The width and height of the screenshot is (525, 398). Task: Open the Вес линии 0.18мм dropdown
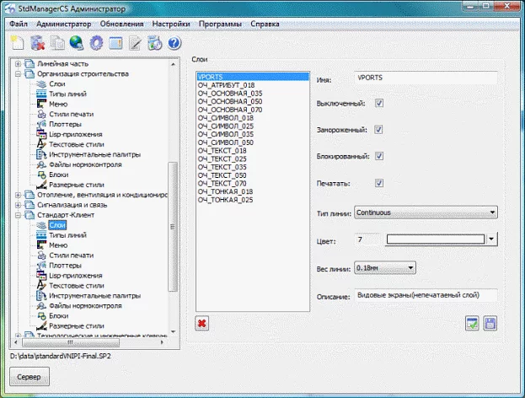coord(386,268)
